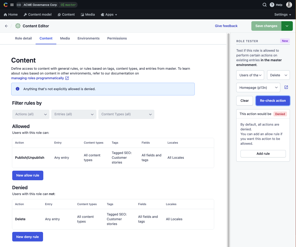Open the search magnifier icon
The image size is (296, 247).
pos(264,5)
